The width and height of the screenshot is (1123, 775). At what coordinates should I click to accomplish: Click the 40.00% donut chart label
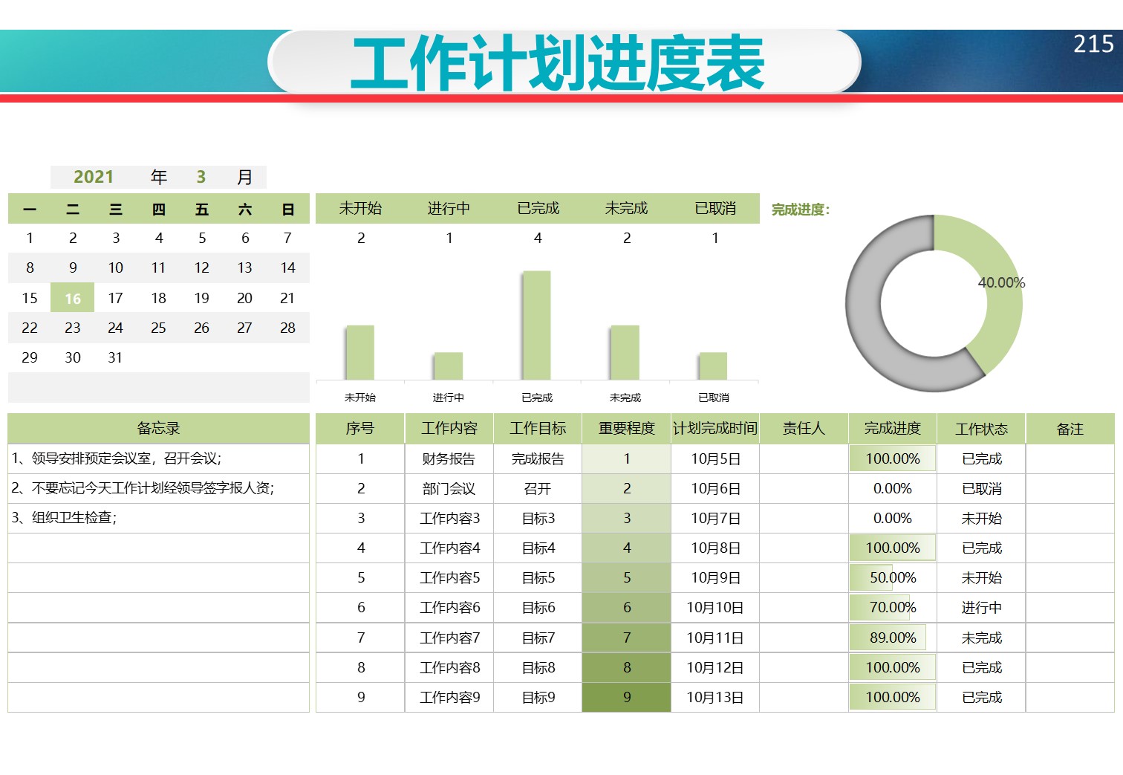coord(1001,282)
